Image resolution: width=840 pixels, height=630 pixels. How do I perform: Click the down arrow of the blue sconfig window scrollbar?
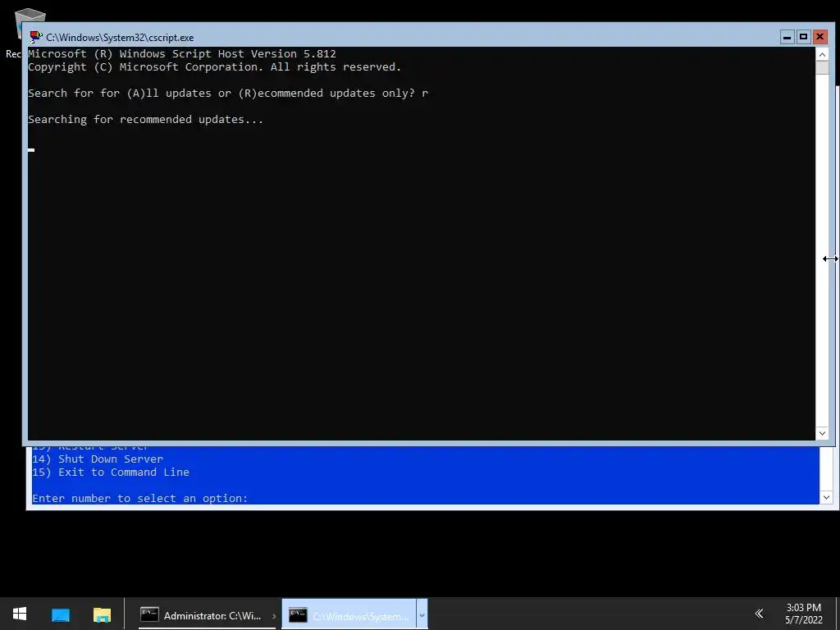click(826, 497)
